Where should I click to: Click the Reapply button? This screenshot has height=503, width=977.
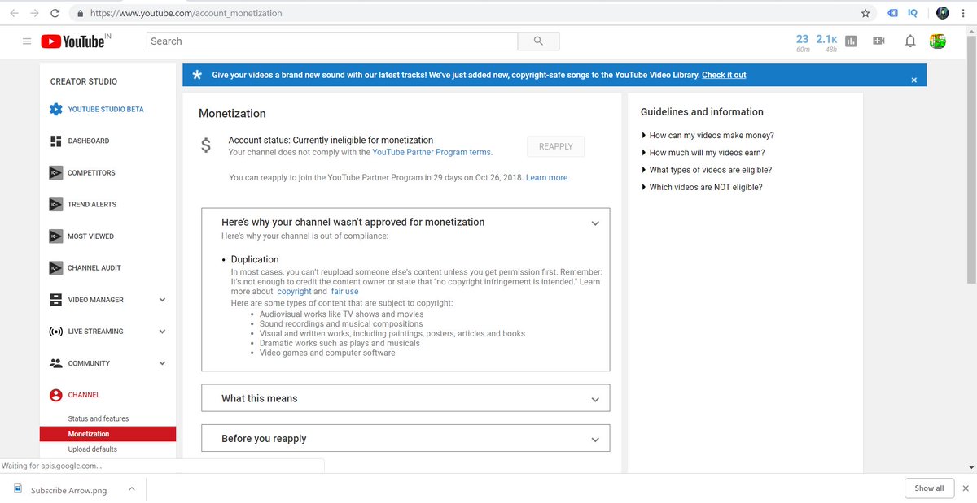[x=556, y=146]
